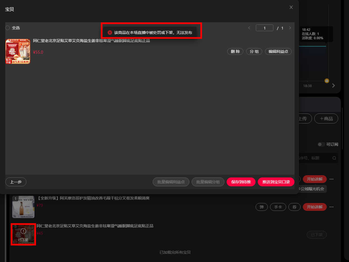Click 编辑利益点 button
The width and height of the screenshot is (349, 262).
(278, 51)
